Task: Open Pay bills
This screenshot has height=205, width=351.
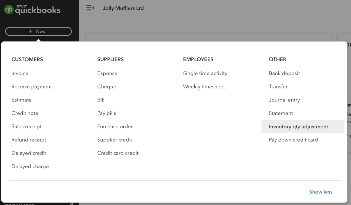Action: tap(107, 113)
